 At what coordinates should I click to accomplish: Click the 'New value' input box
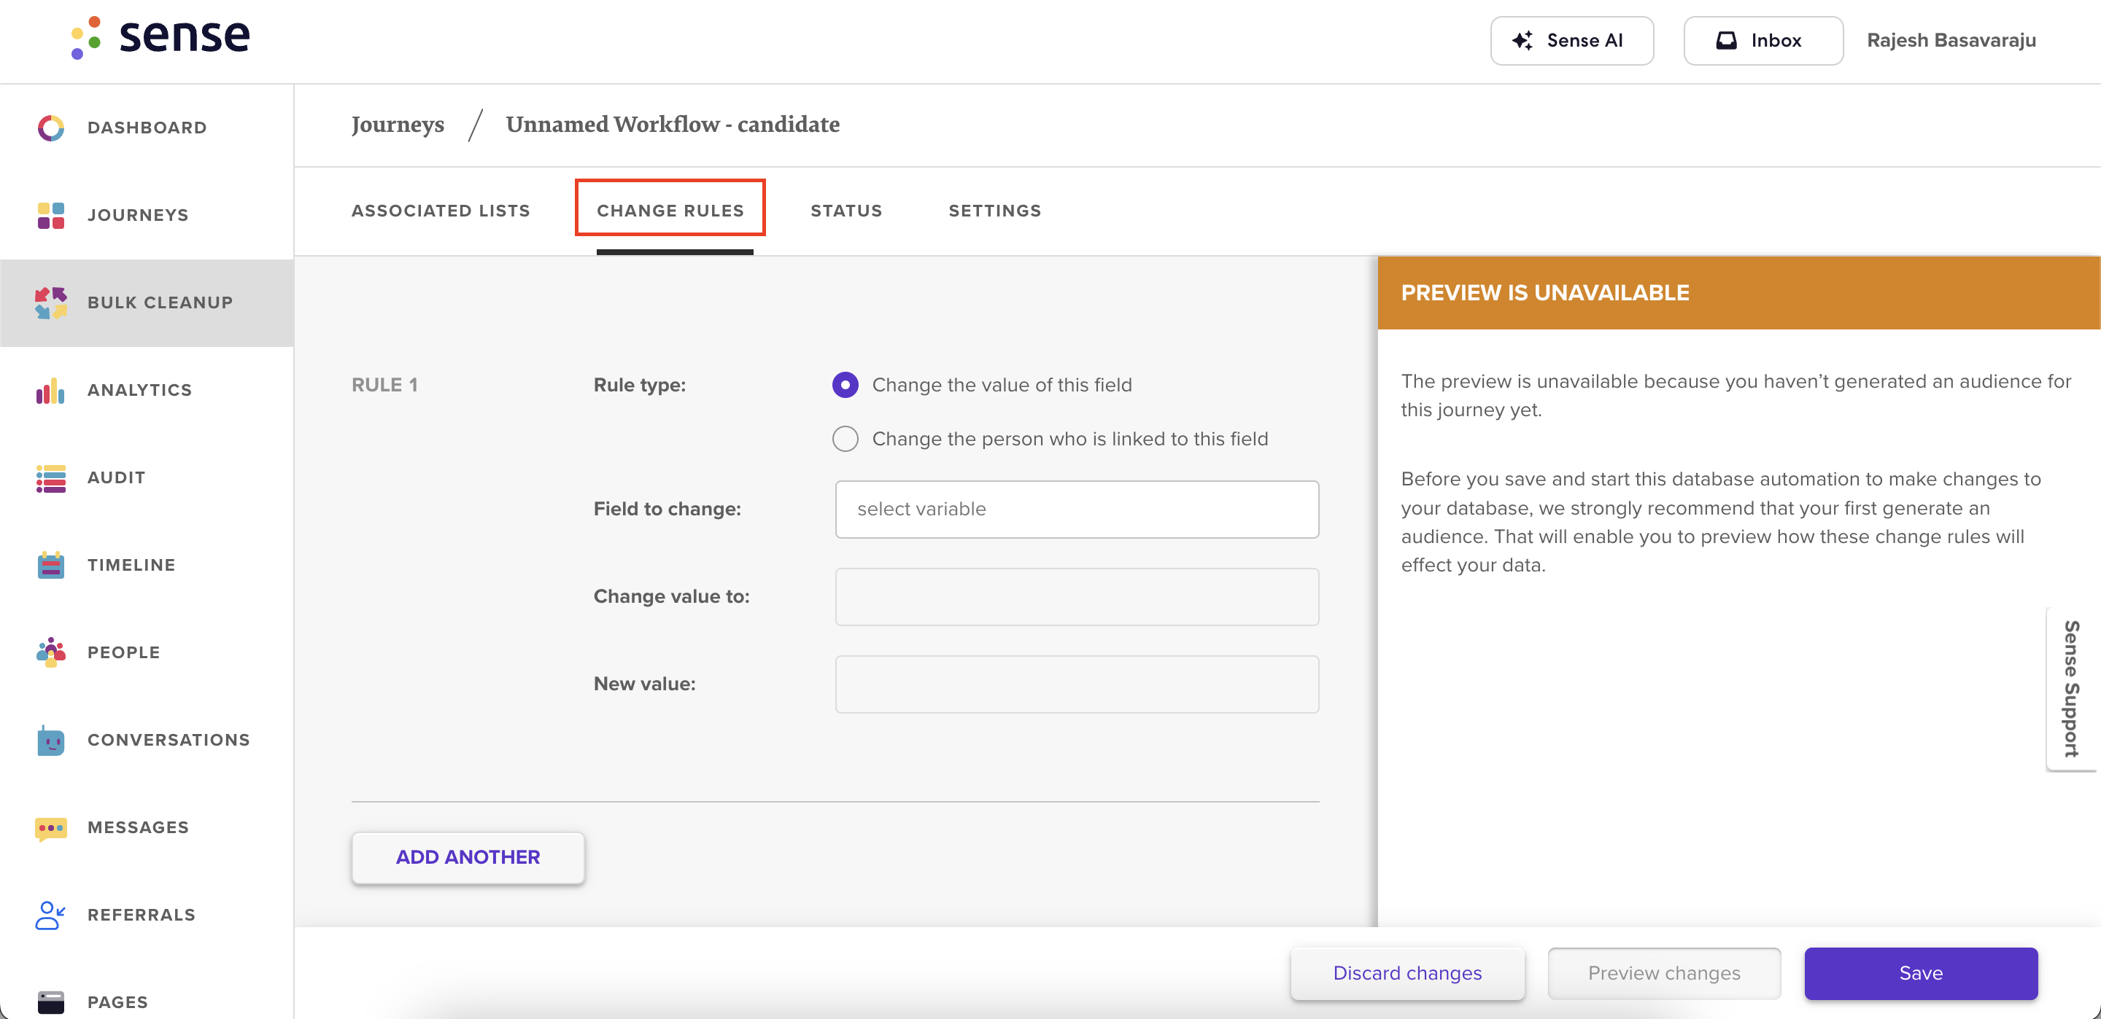1077,684
